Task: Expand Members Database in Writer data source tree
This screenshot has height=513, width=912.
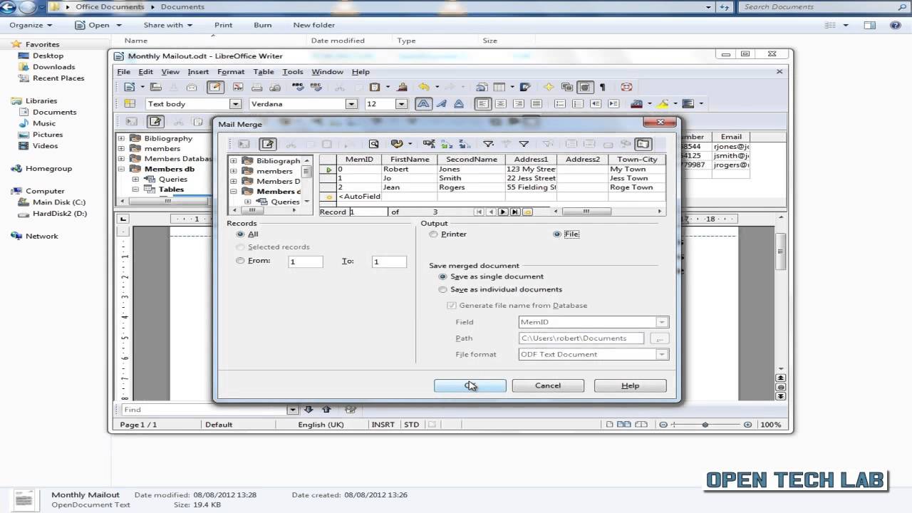Action: point(121,159)
